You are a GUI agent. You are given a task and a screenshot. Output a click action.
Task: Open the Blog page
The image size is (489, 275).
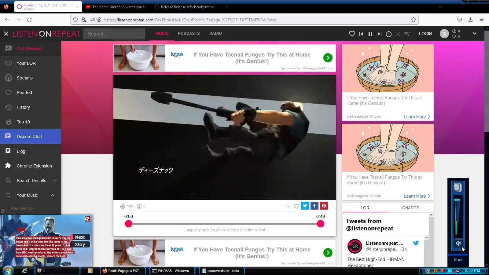point(31,151)
